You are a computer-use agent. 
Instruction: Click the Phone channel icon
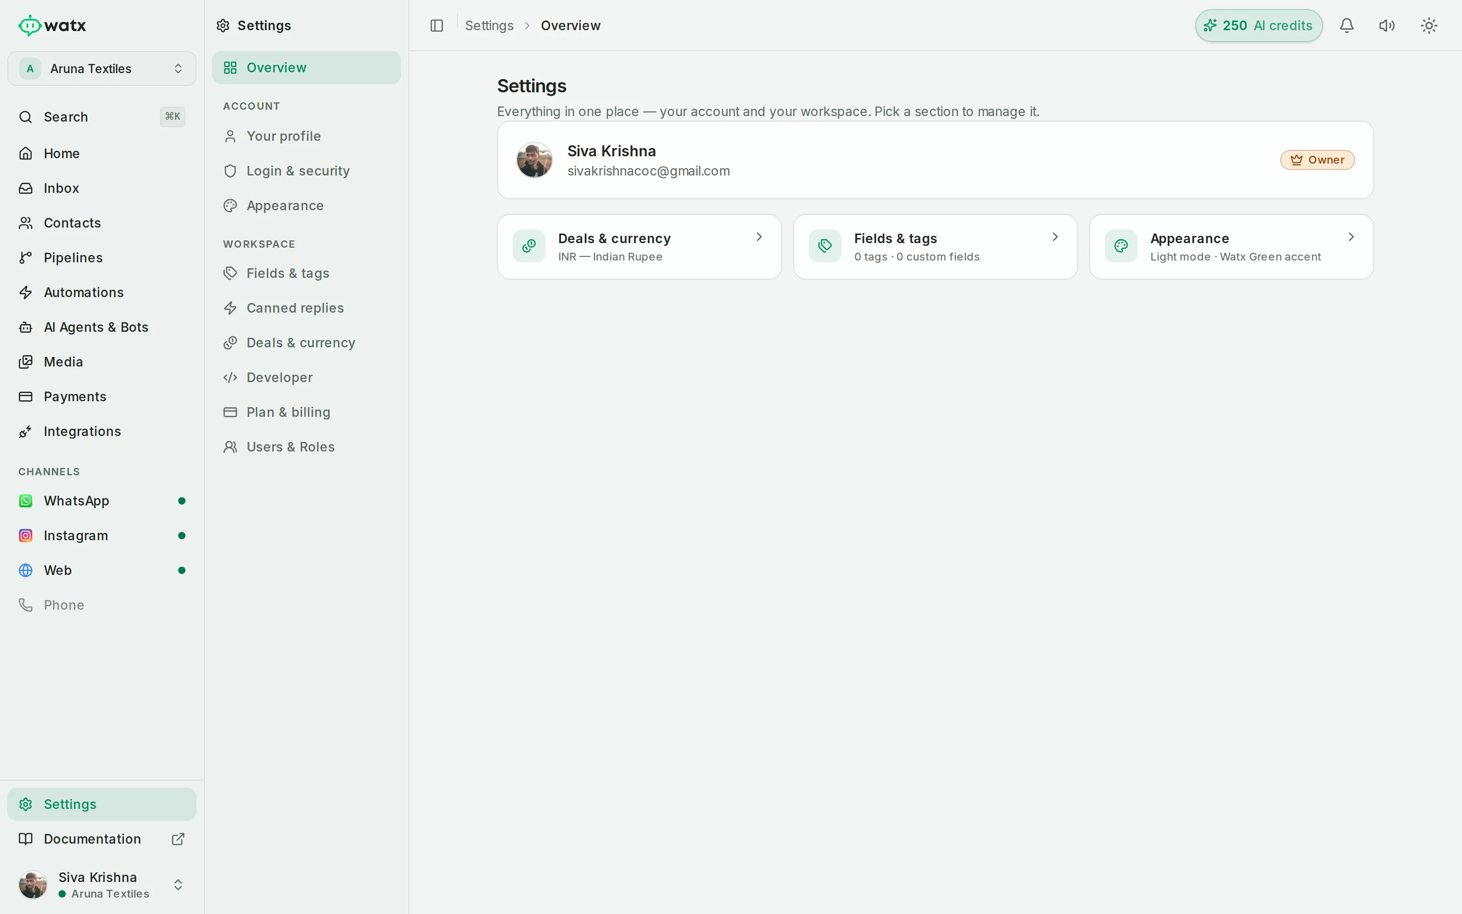click(x=26, y=605)
